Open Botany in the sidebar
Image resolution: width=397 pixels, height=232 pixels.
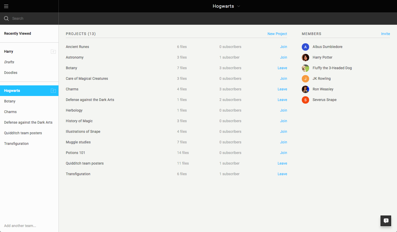(x=10, y=101)
